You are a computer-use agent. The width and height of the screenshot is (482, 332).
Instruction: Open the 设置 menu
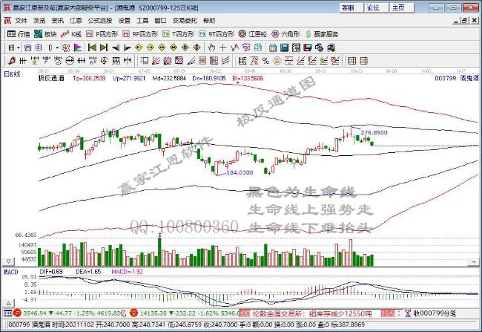pyautogui.click(x=124, y=21)
